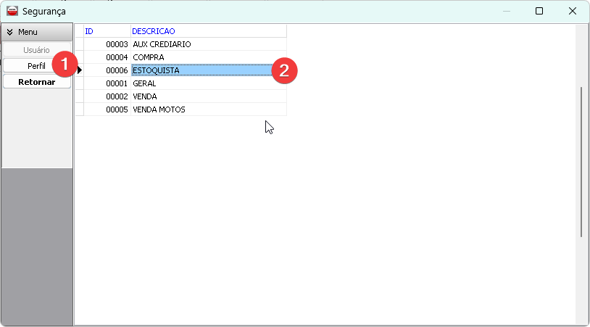Select the AUX CREDIARIO description cell
Screen dimensions: 590x327
click(x=208, y=44)
